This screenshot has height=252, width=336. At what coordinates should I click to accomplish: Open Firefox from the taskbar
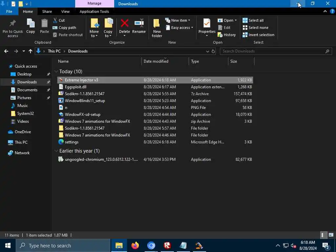click(135, 245)
